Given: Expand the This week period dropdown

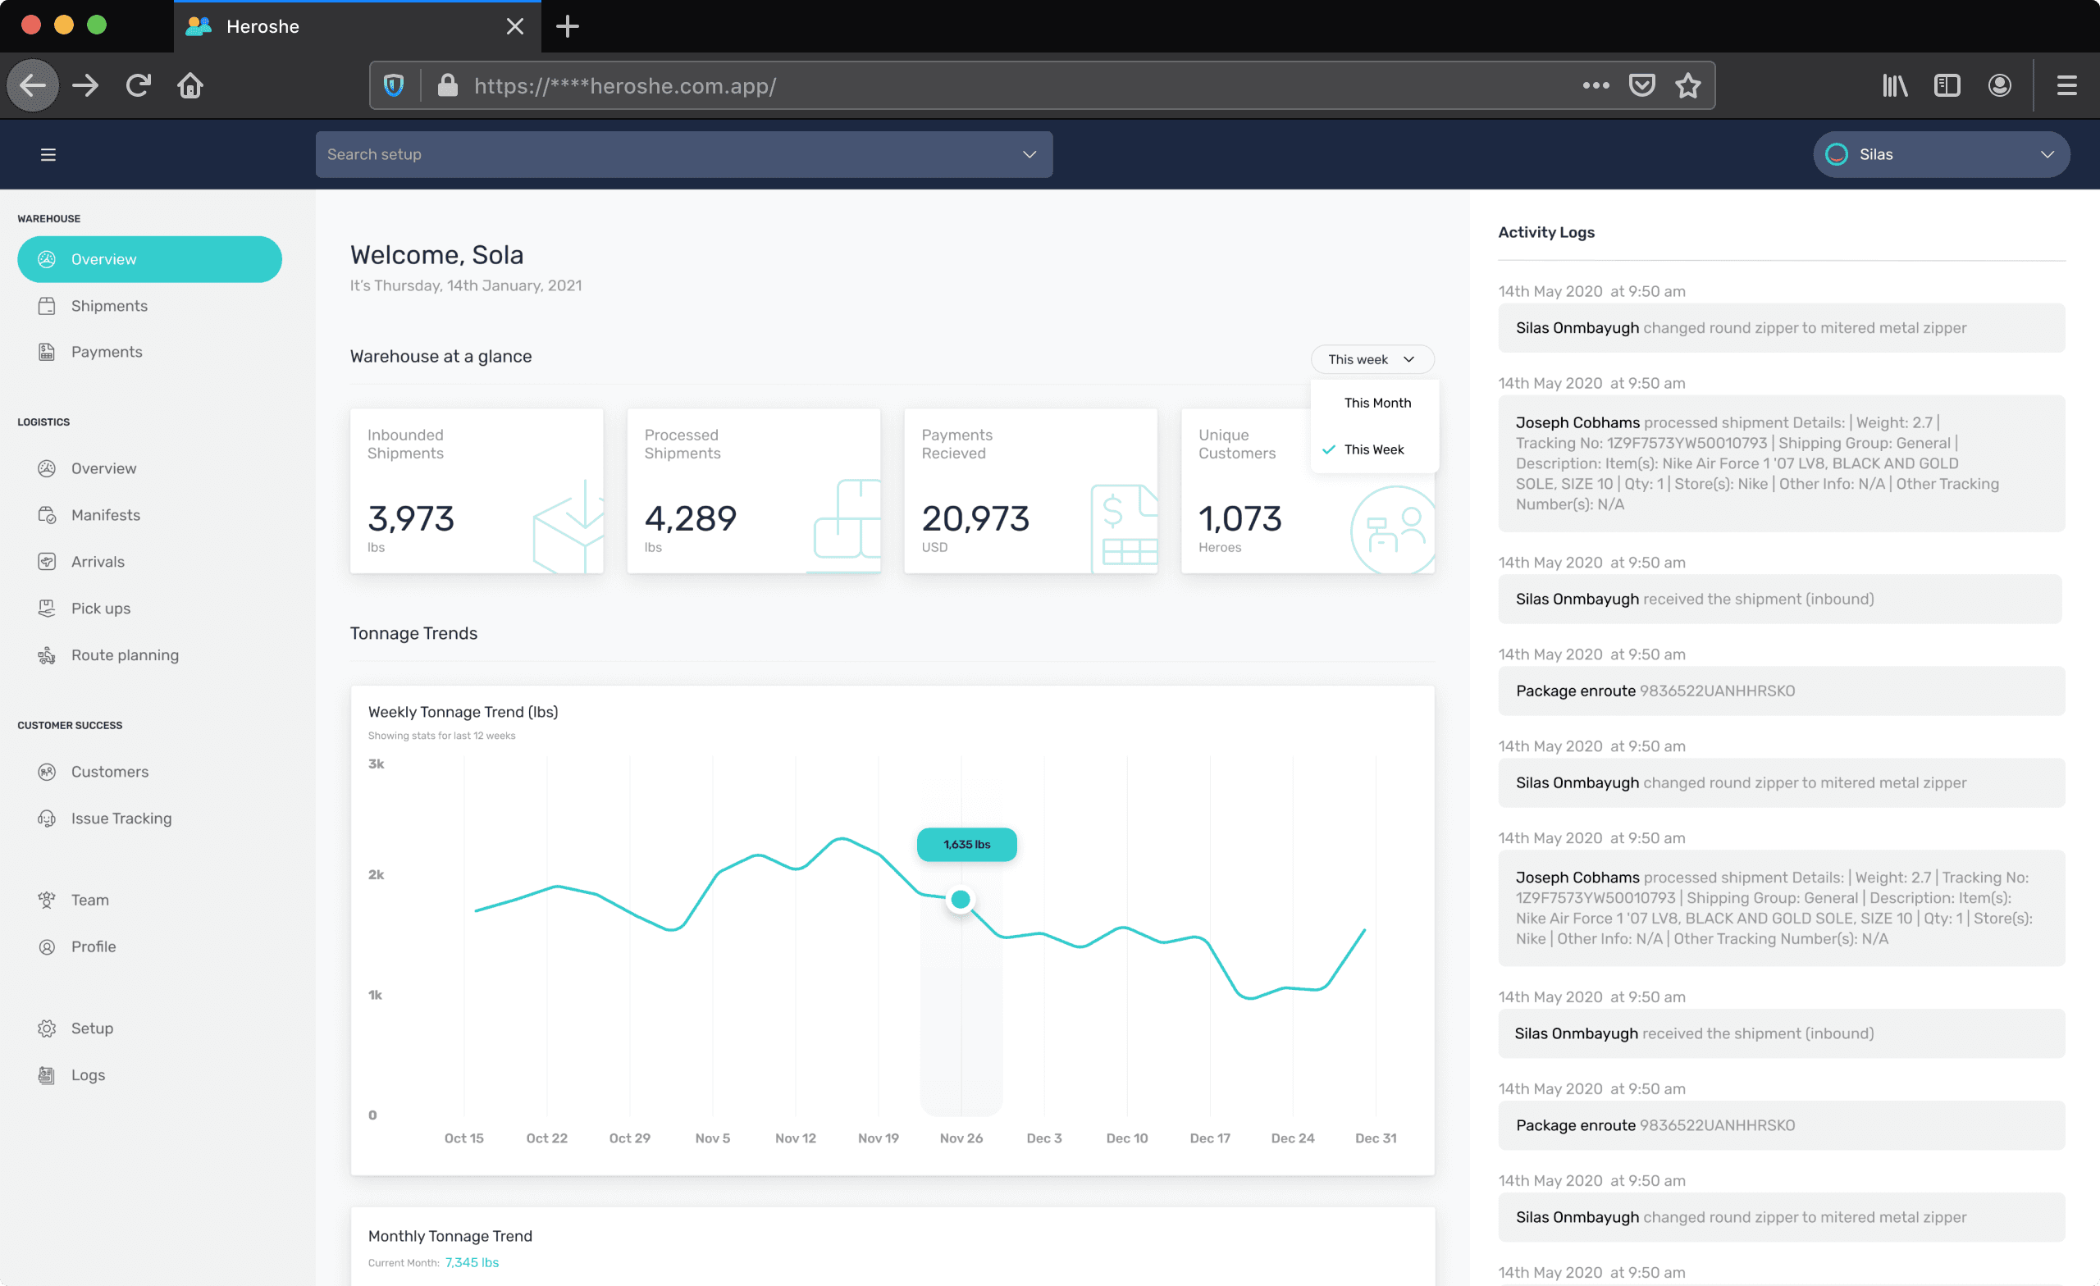Looking at the screenshot, I should [1372, 358].
